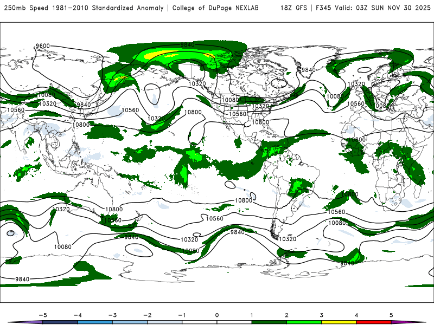This screenshot has height=325, width=434.
Task: Click the dark navy -5 to -4 legend segment
Action: (60, 322)
